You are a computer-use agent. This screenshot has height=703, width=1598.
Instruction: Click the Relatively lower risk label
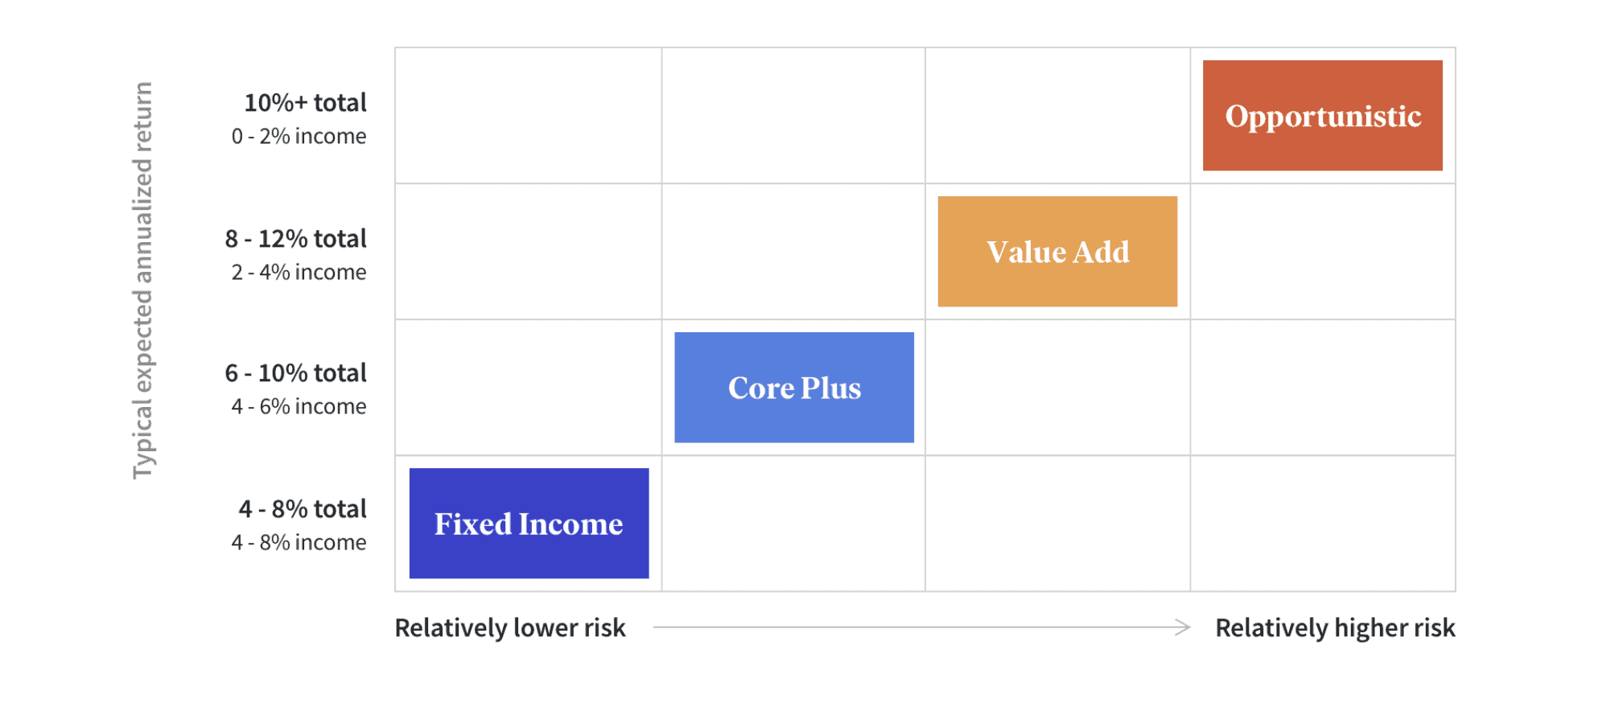(510, 628)
